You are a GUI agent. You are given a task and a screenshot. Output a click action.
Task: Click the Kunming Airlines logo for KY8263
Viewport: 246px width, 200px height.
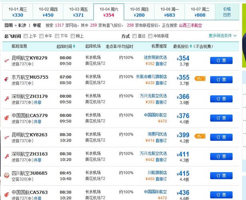[x=6, y=138]
